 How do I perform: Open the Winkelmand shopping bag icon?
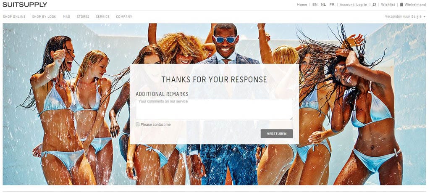(x=401, y=4)
